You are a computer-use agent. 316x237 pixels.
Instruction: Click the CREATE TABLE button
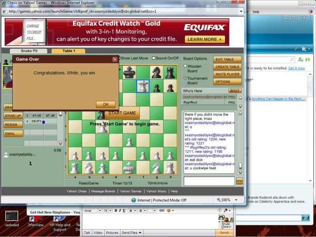tap(228, 67)
